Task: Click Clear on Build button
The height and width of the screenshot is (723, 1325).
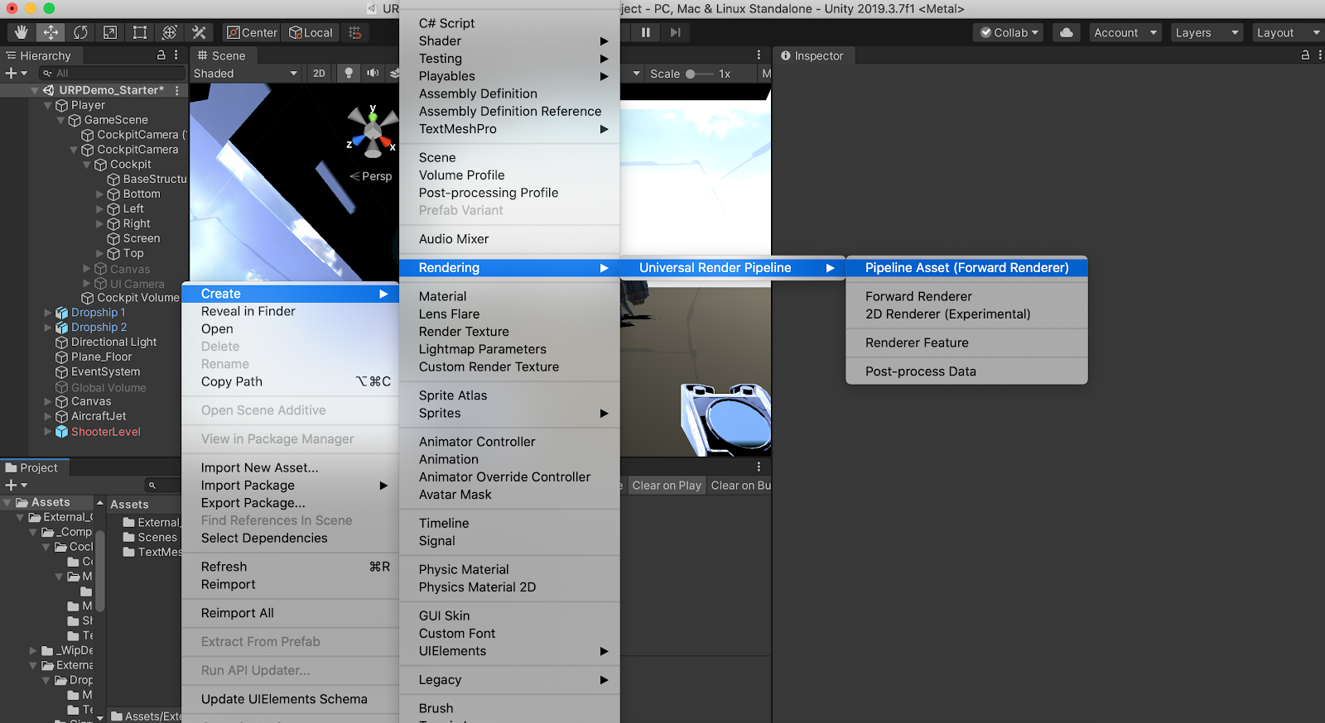Action: (740, 486)
